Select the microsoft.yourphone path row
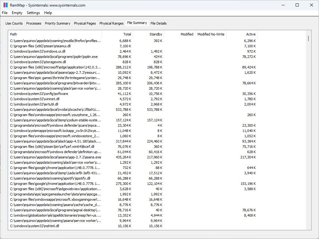The image size is (319, 239). click(x=133, y=115)
